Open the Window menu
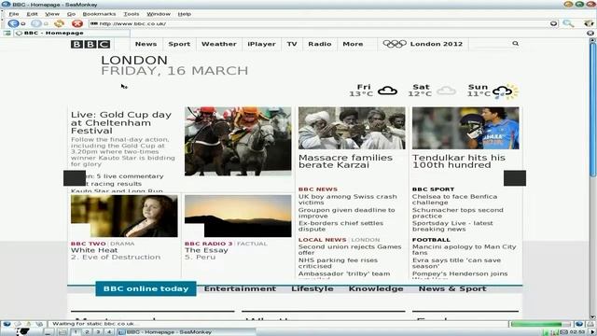 click(159, 14)
